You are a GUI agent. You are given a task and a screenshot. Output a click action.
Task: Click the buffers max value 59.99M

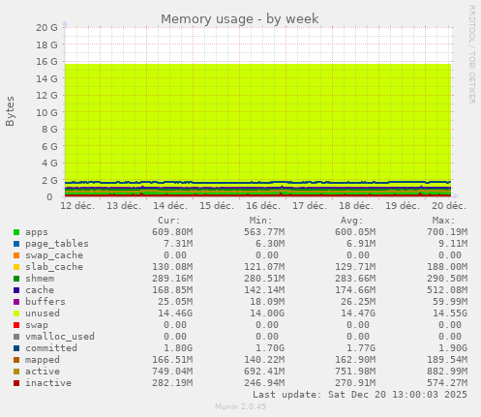click(450, 302)
